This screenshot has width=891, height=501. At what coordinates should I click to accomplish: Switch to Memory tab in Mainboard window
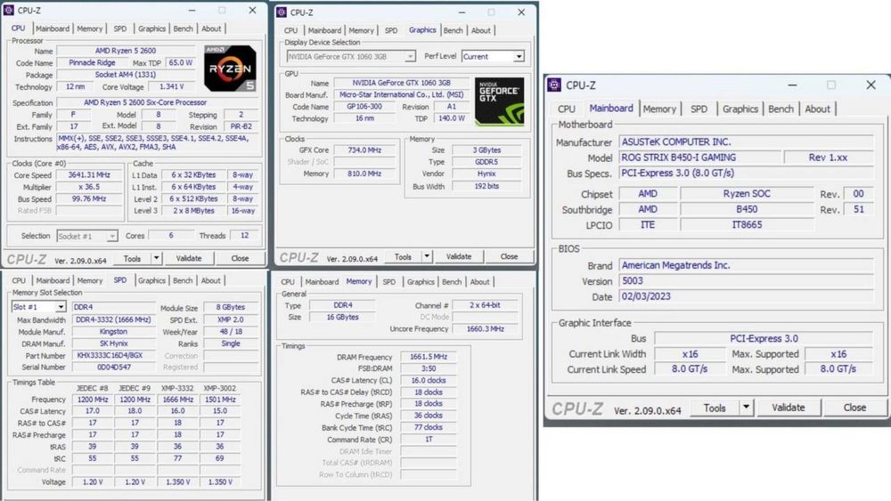click(659, 109)
